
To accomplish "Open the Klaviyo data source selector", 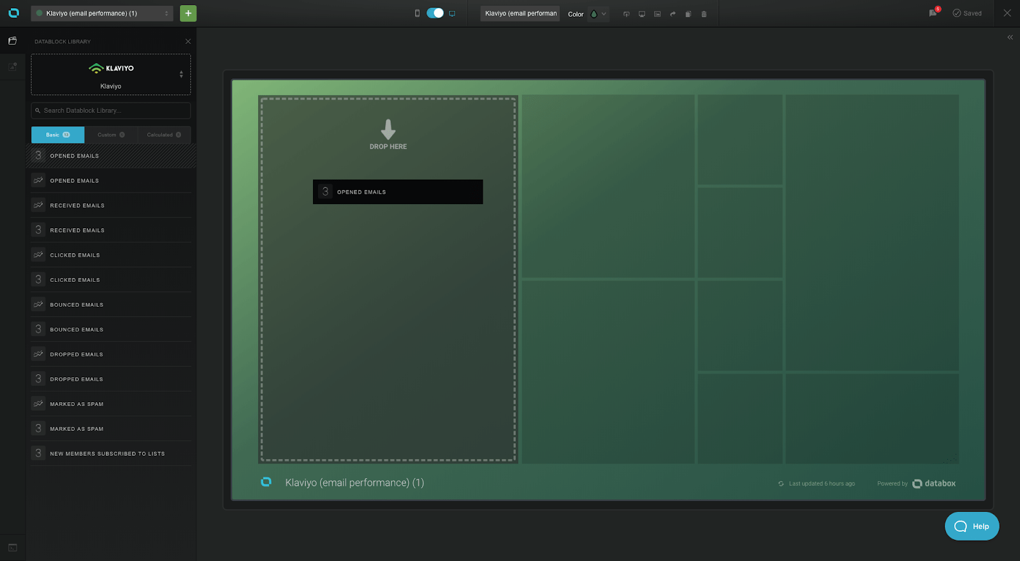I will [111, 75].
